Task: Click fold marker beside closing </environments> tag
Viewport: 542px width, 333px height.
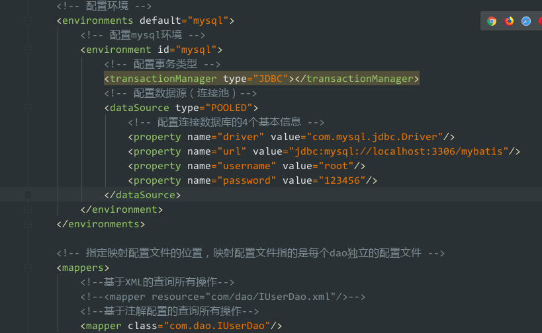Action: [x=28, y=224]
